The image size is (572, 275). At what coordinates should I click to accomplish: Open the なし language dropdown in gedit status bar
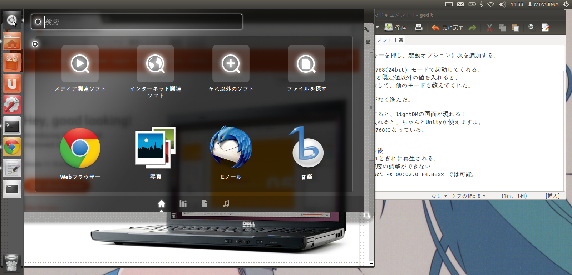439,196
